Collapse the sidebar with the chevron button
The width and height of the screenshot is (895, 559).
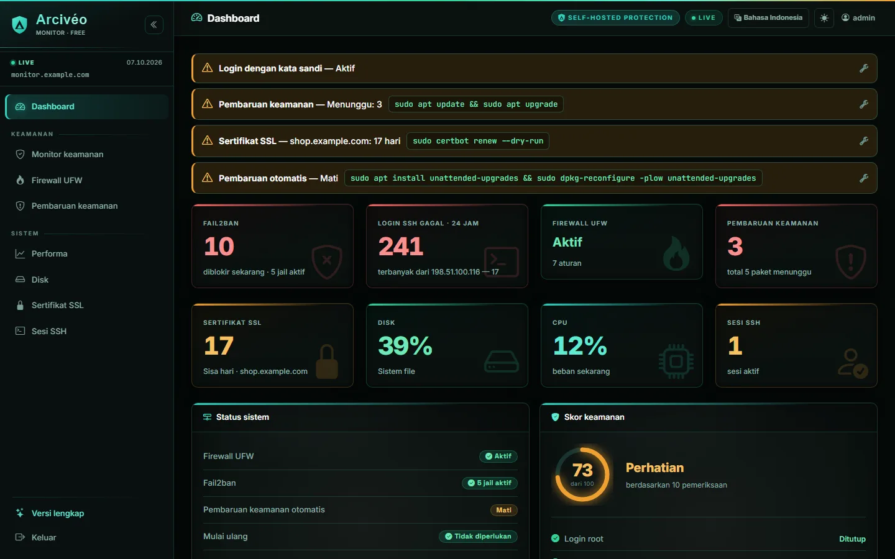click(x=154, y=25)
